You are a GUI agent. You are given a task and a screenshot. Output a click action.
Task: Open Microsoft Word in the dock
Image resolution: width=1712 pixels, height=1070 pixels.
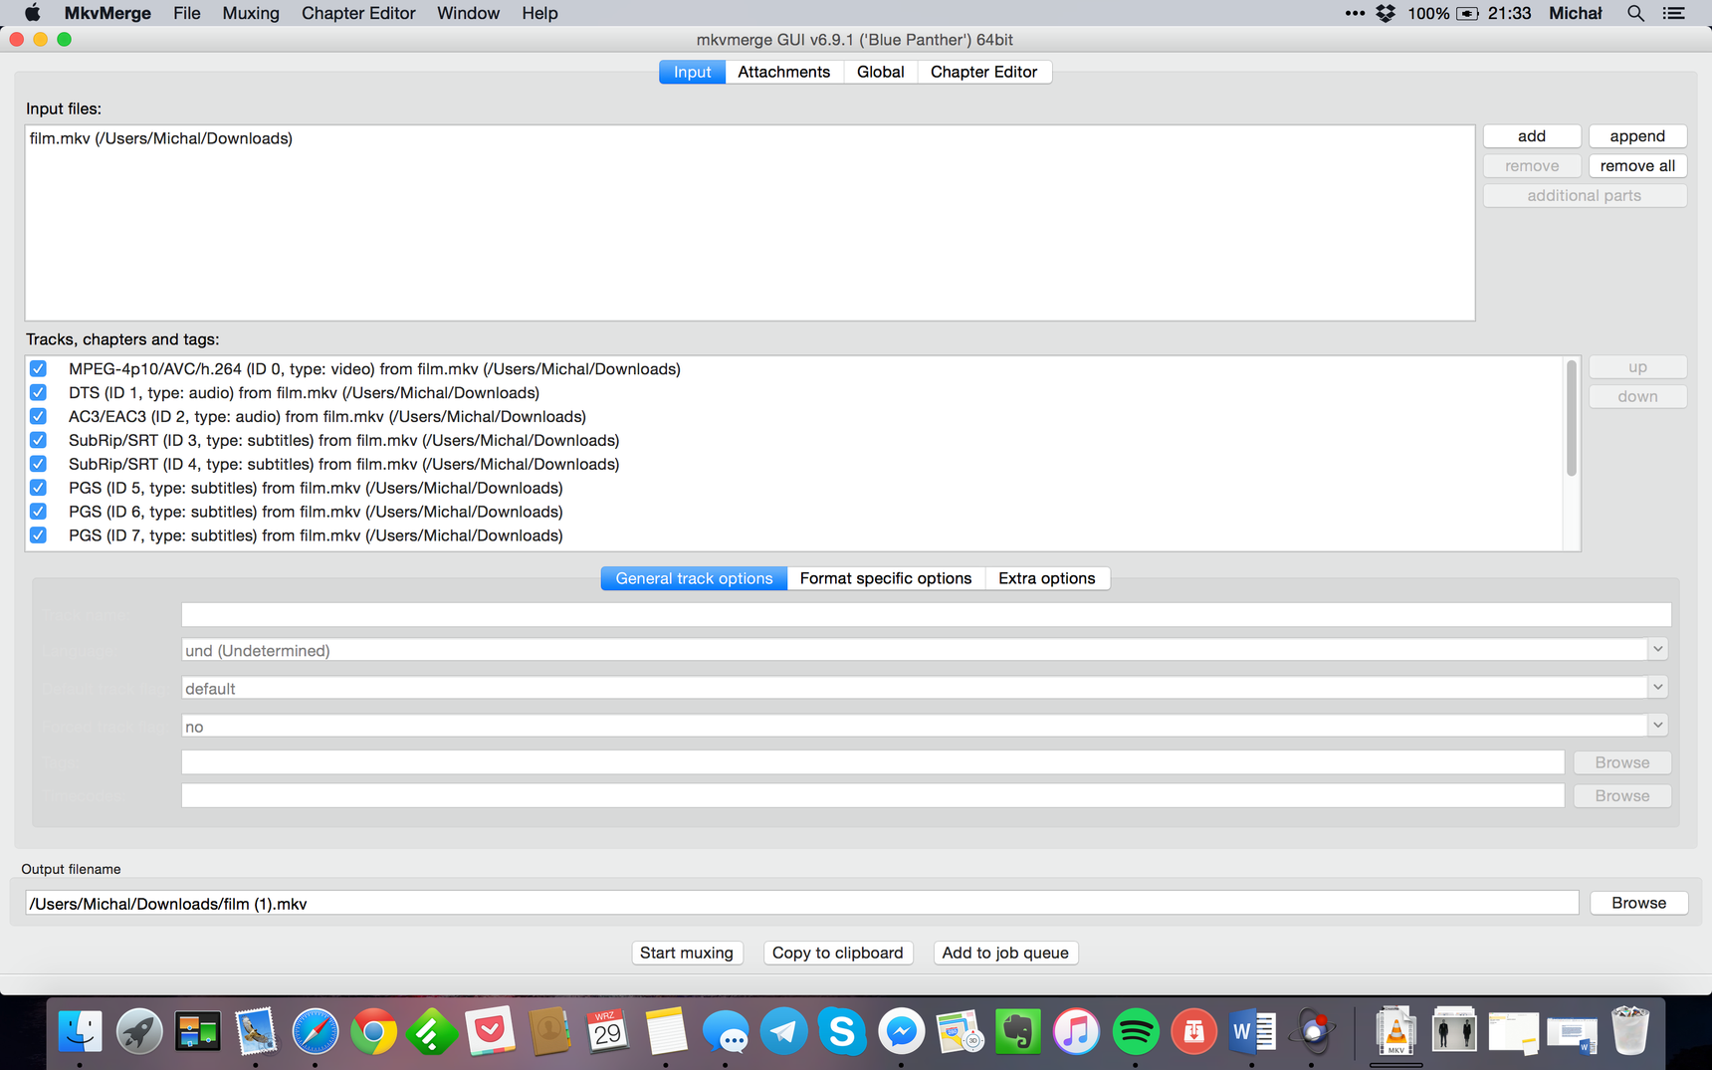(x=1252, y=1032)
